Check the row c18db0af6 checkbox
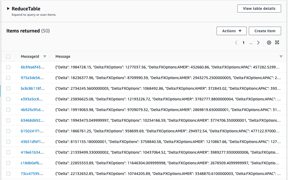This screenshot has height=180, width=288. pyautogui.click(x=8, y=163)
